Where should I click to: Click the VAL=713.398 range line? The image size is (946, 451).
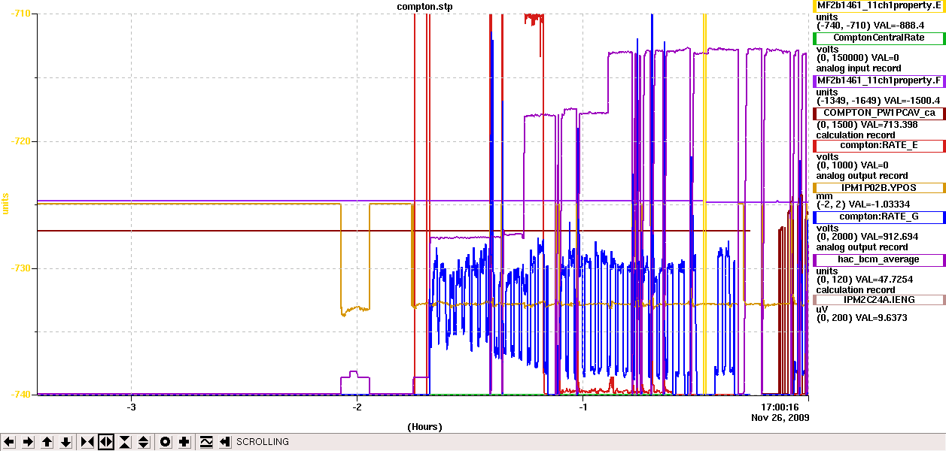click(867, 125)
